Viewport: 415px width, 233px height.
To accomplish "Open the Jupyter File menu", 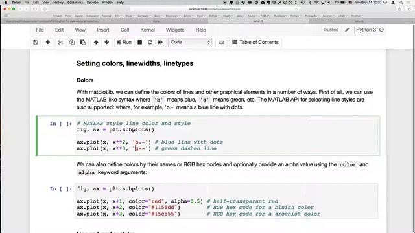I will [40, 30].
